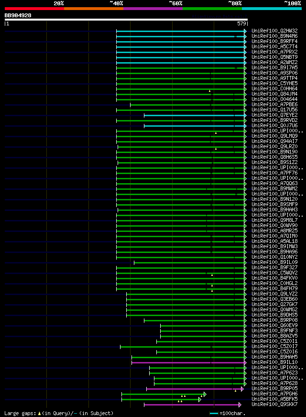The width and height of the screenshot is (306, 417).
Task: Click the cyan alignment bar for UniRef100_A2WMZ2
Action: (x=181, y=63)
